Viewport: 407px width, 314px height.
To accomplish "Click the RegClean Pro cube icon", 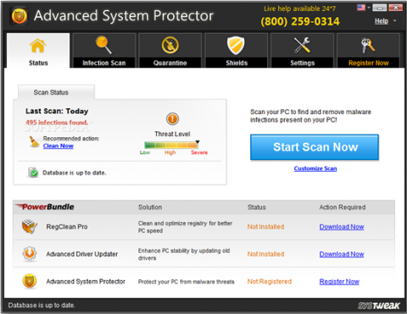I will (30, 227).
